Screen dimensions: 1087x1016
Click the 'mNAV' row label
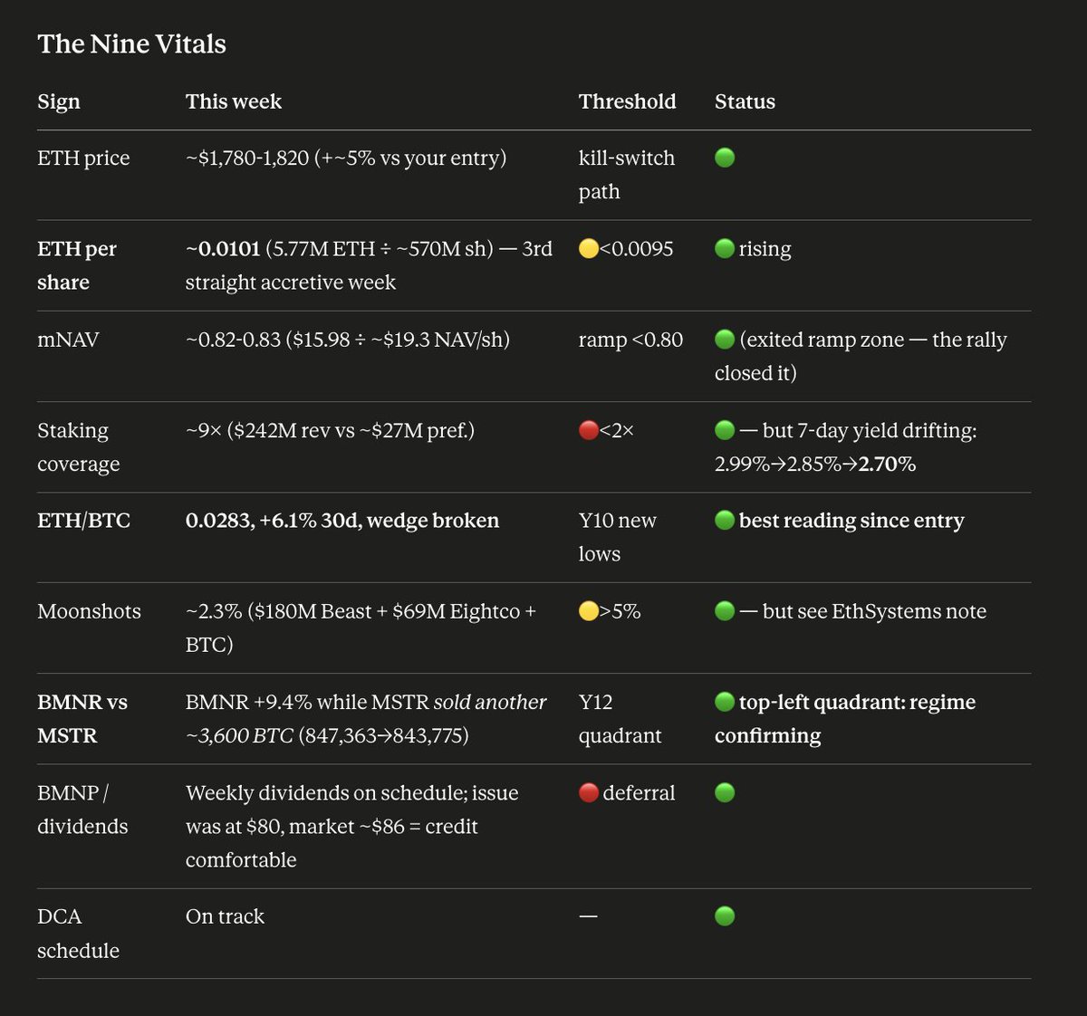pyautogui.click(x=68, y=340)
